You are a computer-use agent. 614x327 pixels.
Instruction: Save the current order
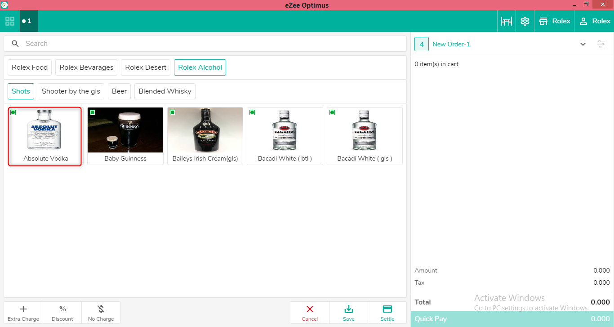tap(348, 313)
